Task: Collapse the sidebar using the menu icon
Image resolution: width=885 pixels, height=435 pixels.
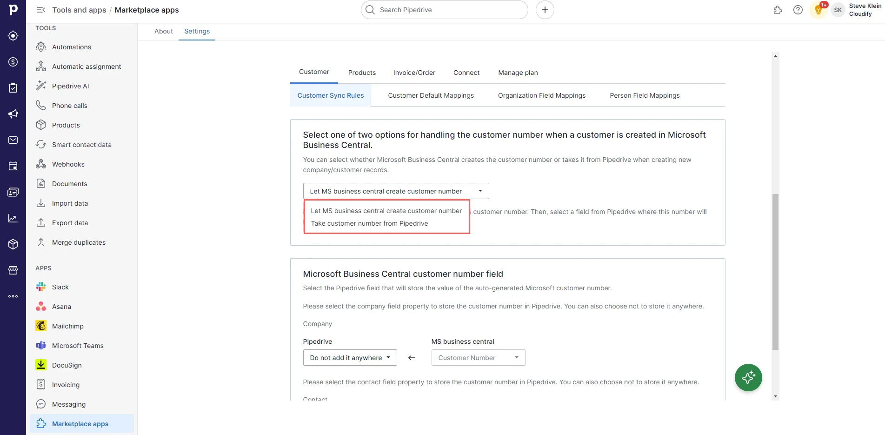Action: (41, 10)
